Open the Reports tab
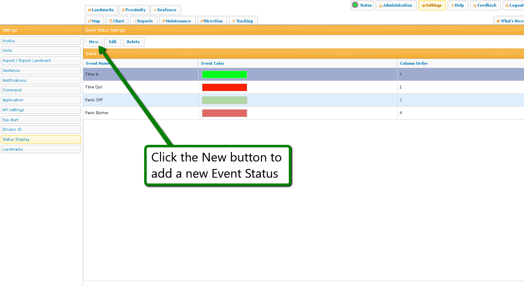 click(143, 21)
